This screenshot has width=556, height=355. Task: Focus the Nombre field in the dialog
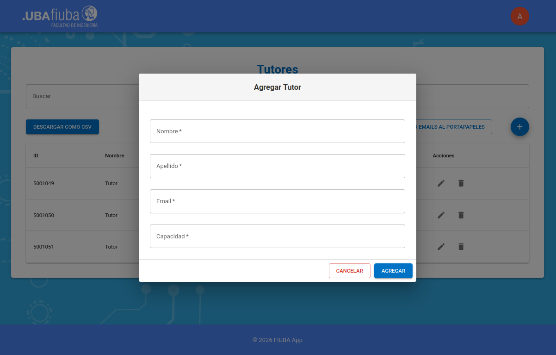click(x=277, y=131)
